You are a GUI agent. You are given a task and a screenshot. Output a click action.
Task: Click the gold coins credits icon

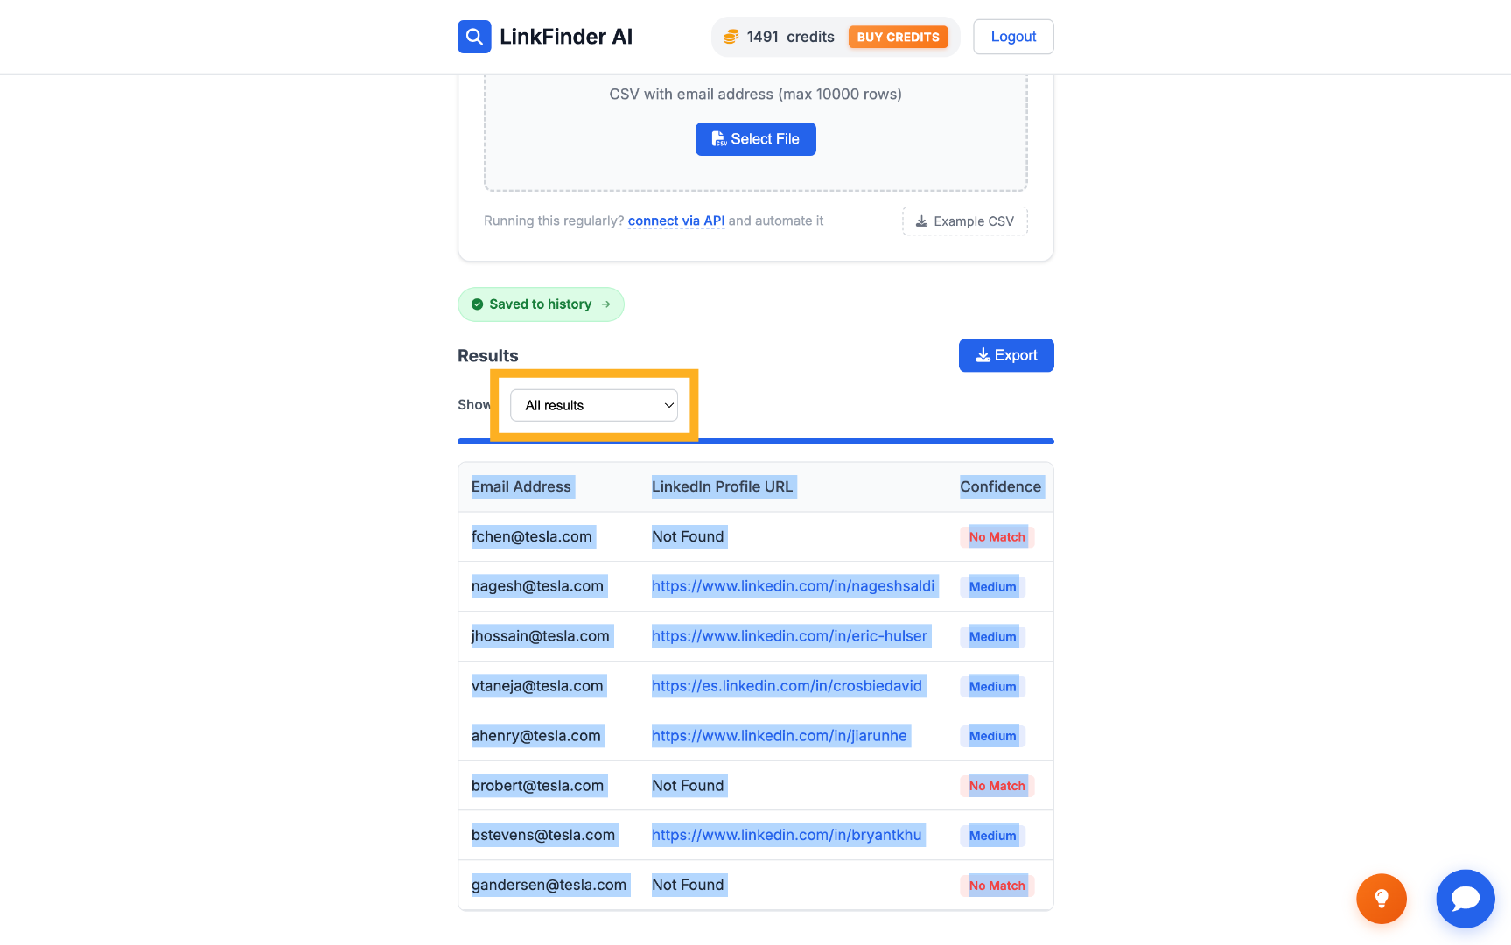(x=731, y=37)
